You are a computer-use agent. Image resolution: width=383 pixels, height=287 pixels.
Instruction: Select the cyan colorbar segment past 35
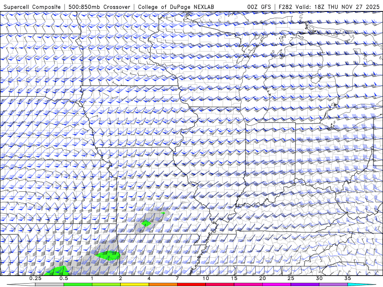(361, 285)
